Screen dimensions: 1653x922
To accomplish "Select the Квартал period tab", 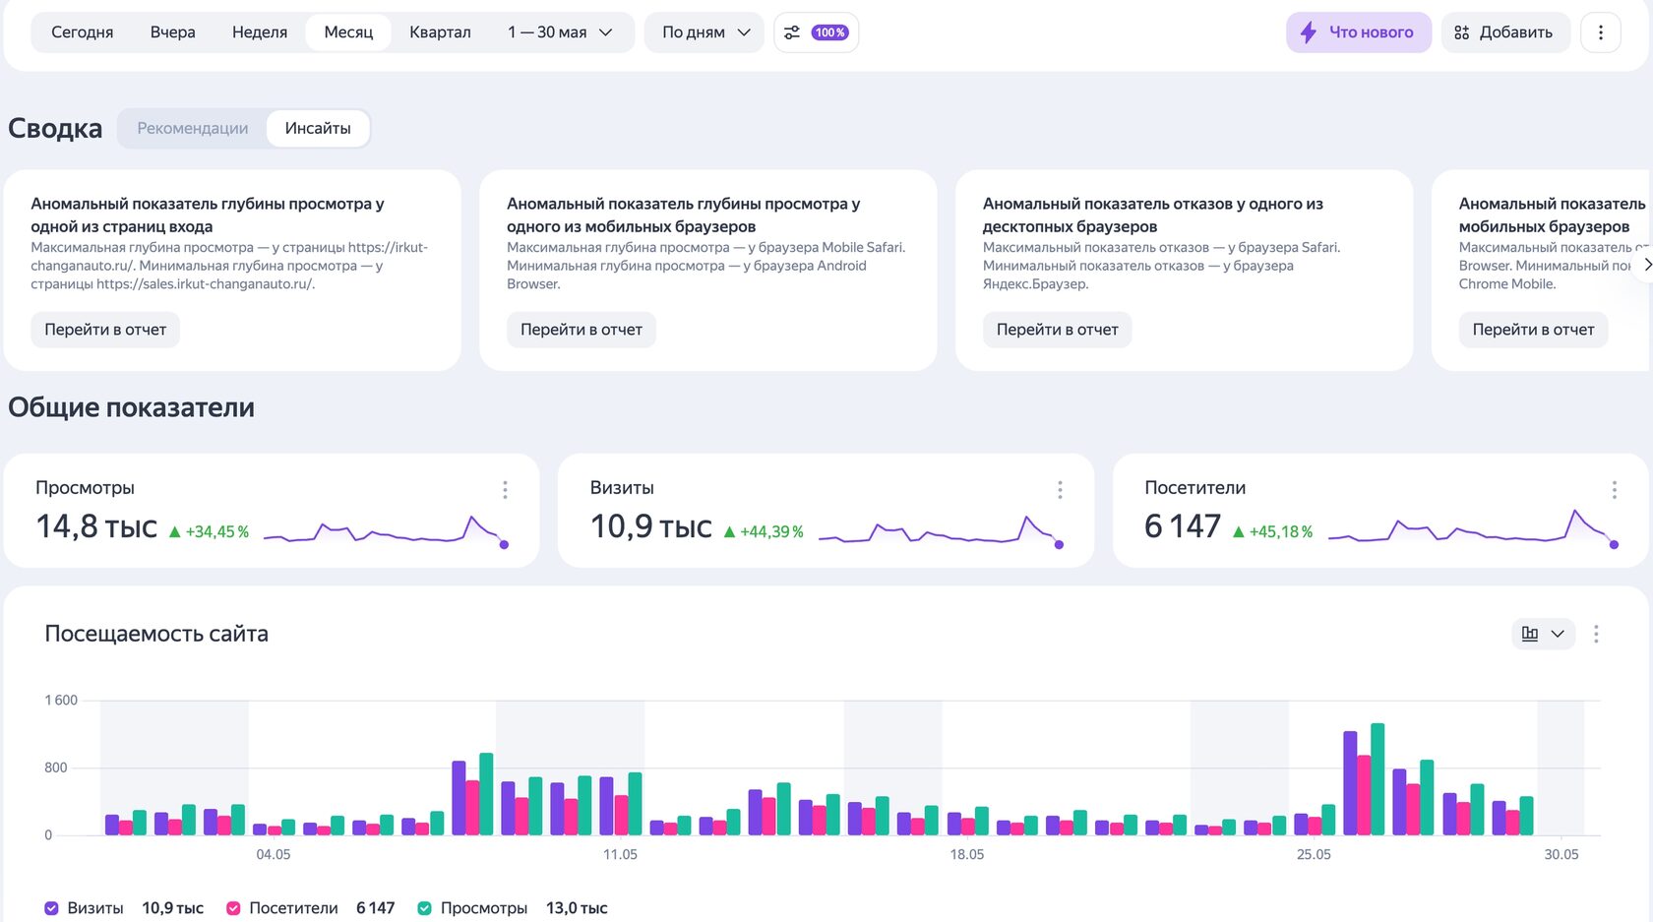I will click(x=440, y=32).
